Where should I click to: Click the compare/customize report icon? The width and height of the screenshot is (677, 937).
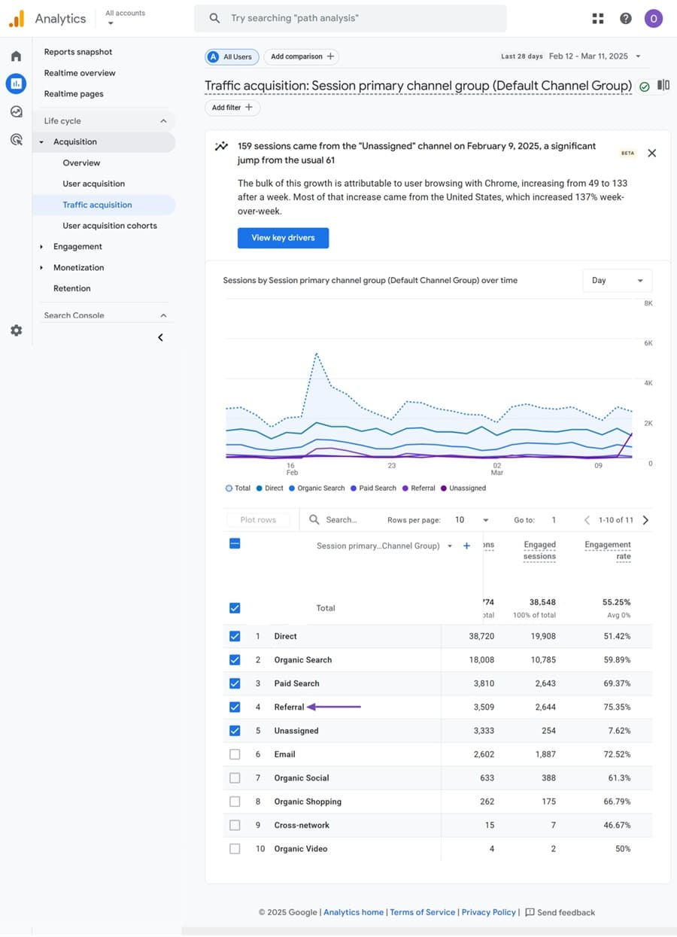tap(663, 86)
